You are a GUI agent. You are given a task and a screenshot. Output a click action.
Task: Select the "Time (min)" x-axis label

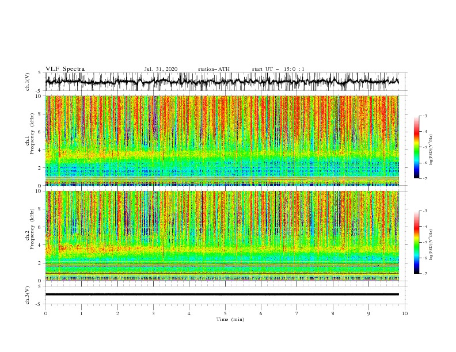point(230,319)
